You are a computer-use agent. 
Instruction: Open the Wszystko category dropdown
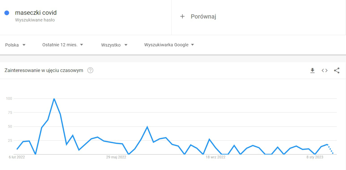click(114, 45)
